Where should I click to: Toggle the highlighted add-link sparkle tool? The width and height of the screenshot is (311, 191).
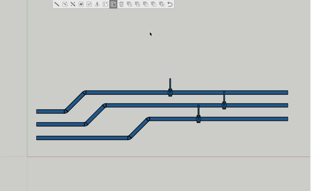coord(113,4)
